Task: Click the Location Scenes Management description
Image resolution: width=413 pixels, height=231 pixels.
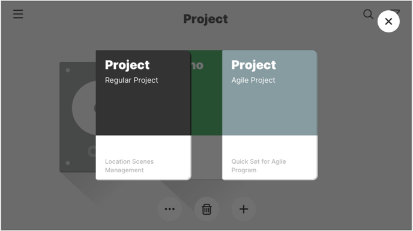Action: click(x=129, y=166)
